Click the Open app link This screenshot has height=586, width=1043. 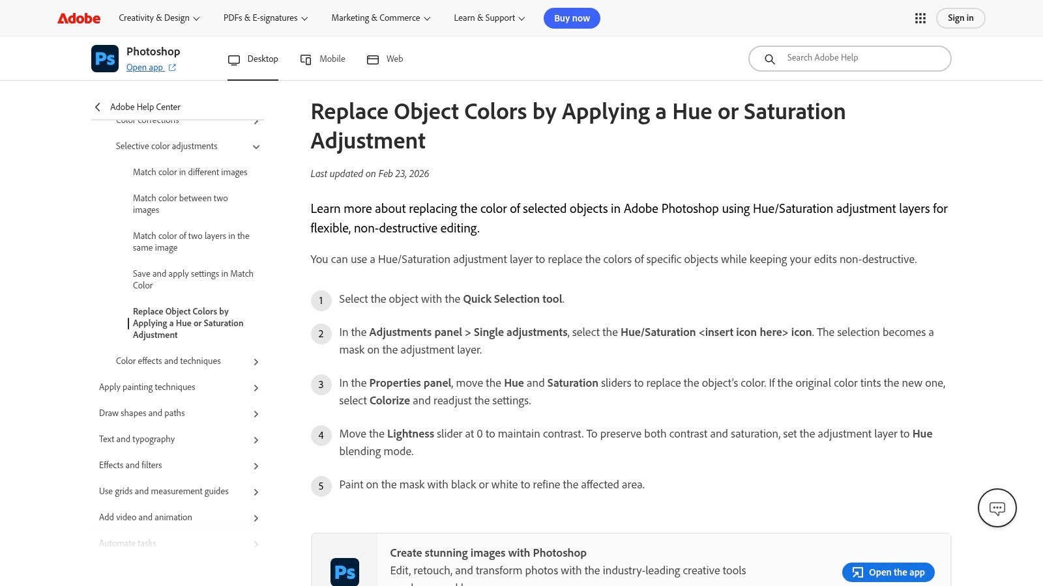pyautogui.click(x=145, y=68)
